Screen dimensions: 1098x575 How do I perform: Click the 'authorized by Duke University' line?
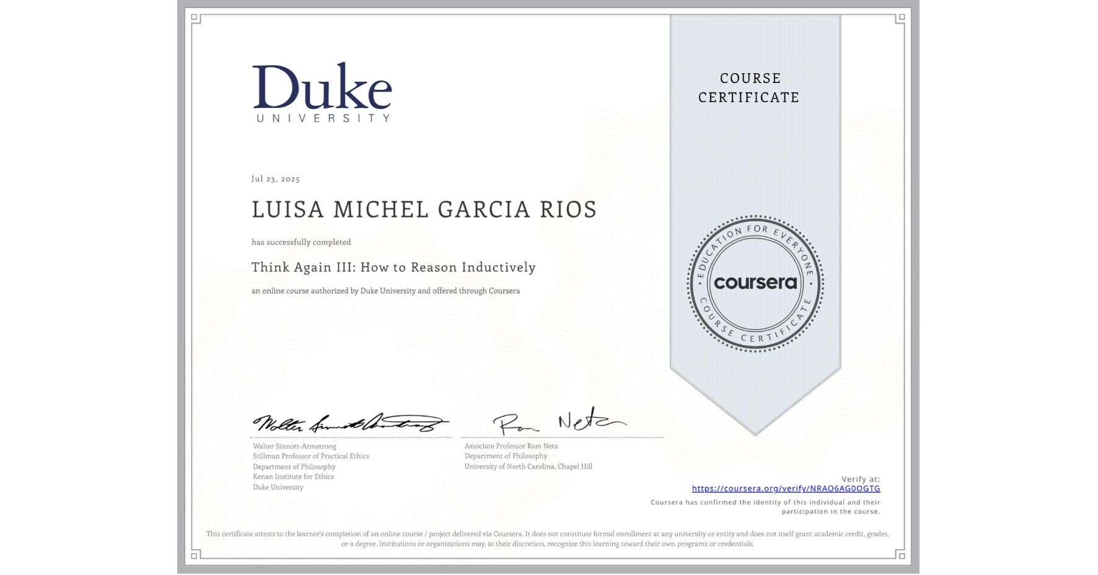[x=385, y=291]
